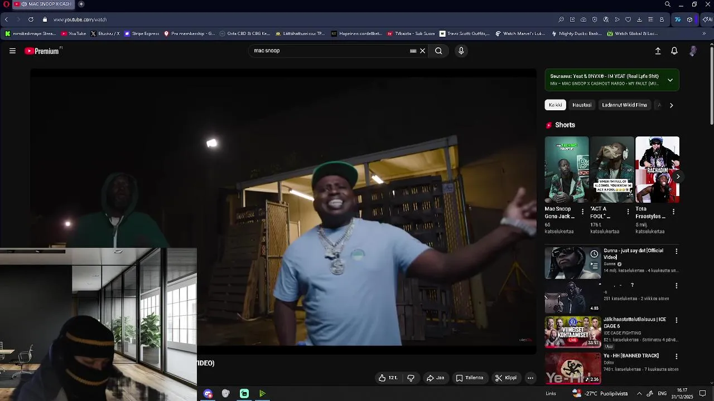This screenshot has height=401, width=714.
Task: Like the video with thumbs-up button
Action: [x=388, y=378]
